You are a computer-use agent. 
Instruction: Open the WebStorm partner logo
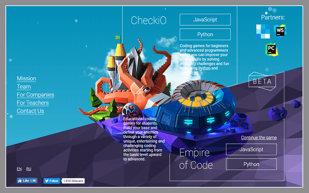pyautogui.click(x=280, y=31)
